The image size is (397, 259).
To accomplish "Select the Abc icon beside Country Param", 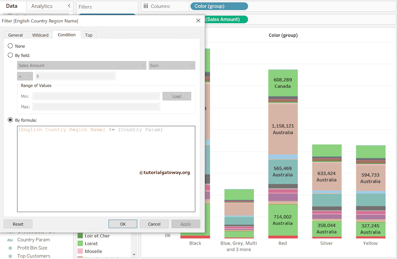I will (x=11, y=240).
